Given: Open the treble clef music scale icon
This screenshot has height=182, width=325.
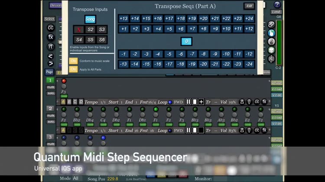Looking at the screenshot, I should click(271, 59).
